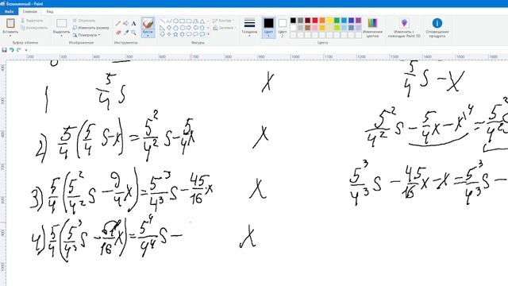Choose the Six-point star shape

[183, 34]
